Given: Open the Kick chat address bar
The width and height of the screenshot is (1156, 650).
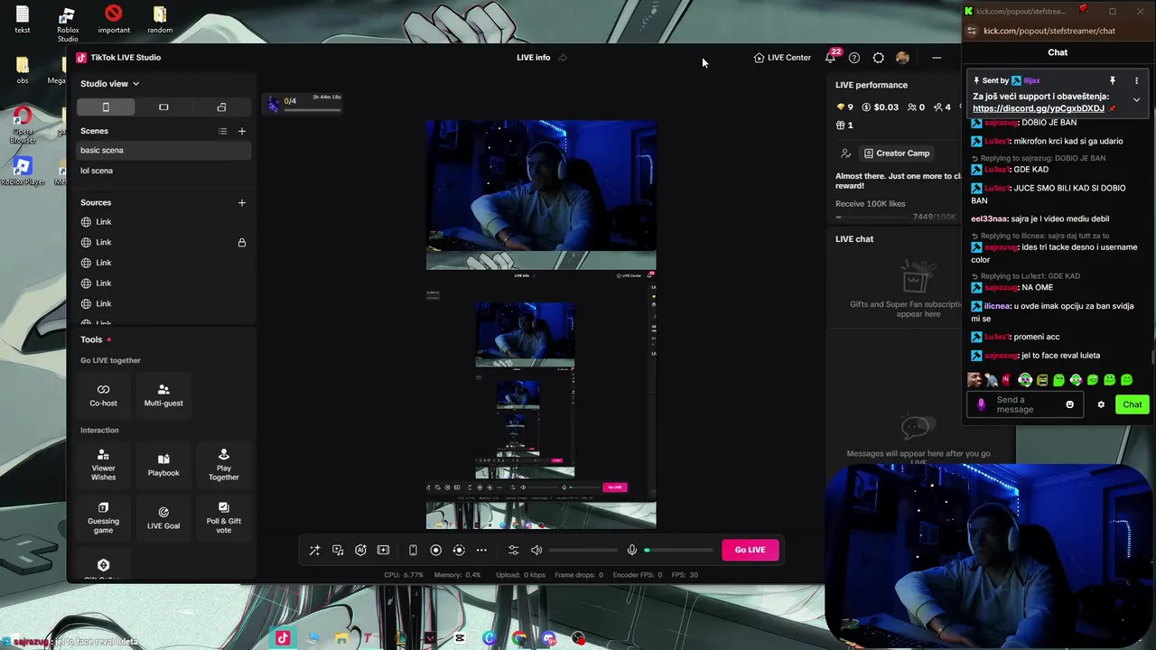Looking at the screenshot, I should click(1049, 31).
